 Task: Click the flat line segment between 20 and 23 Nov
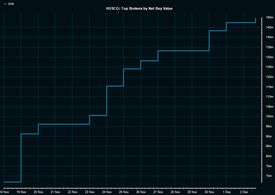[x=64, y=124]
